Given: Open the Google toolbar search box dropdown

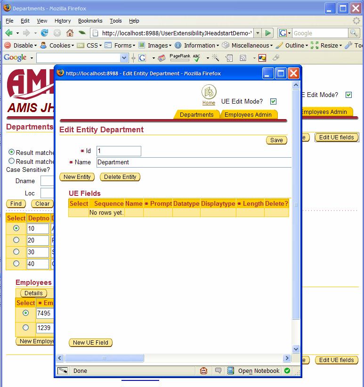Looking at the screenshot, I should click(x=124, y=58).
